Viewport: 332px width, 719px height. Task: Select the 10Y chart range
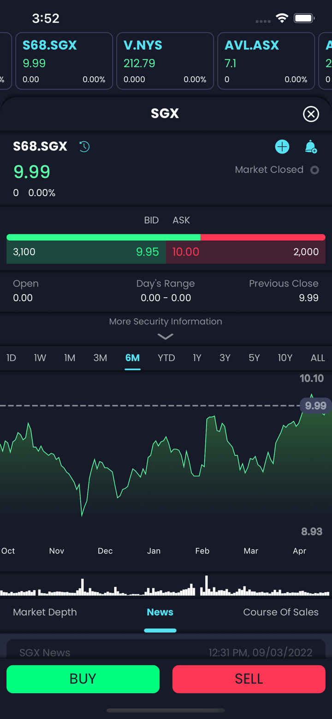coord(285,358)
